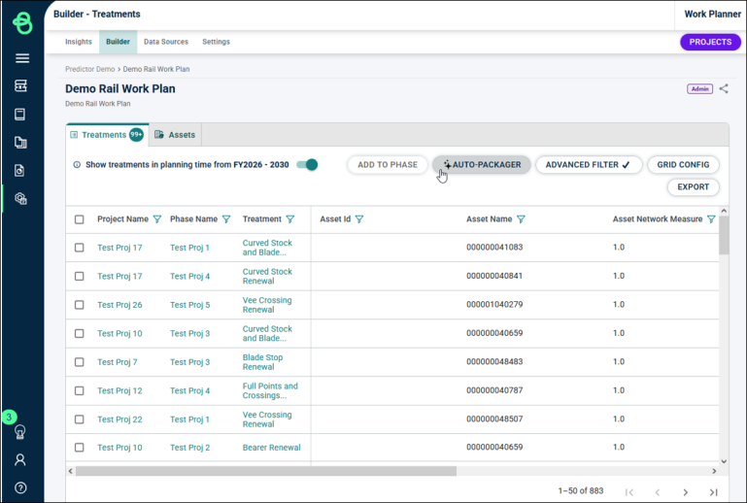This screenshot has height=503, width=747.
Task: Jump to the last page of results
Action: click(x=713, y=492)
